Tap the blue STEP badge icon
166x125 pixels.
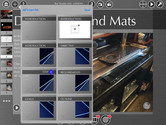point(51,72)
